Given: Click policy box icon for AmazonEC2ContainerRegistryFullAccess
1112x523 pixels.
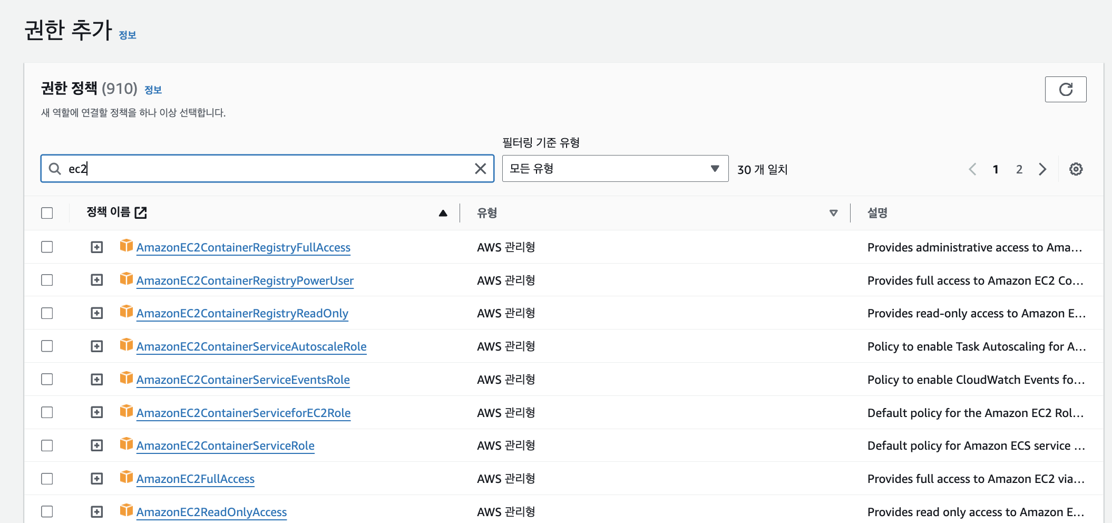Looking at the screenshot, I should (x=126, y=246).
